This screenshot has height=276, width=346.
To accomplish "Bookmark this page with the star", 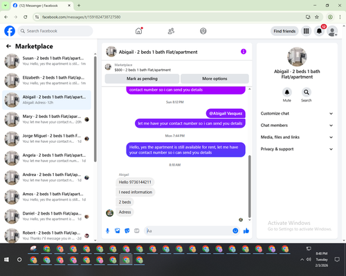I will point(317,17).
